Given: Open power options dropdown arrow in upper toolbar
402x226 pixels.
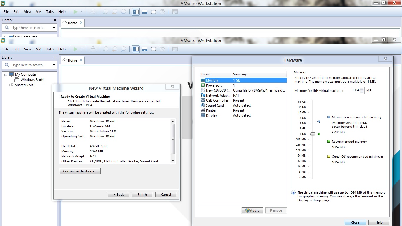Looking at the screenshot, I should point(82,12).
